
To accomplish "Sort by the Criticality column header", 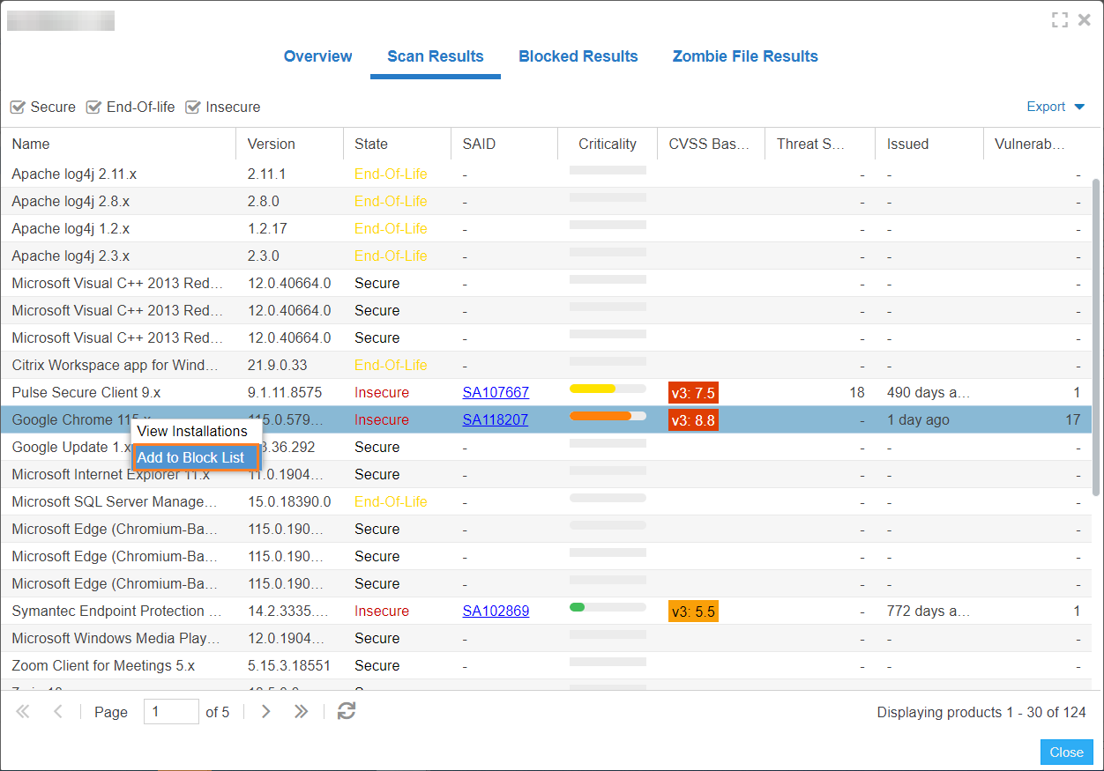I will 608,145.
